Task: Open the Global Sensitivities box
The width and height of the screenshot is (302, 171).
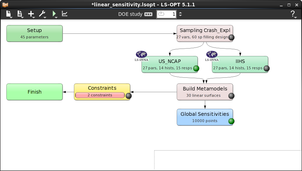Action: click(x=205, y=117)
